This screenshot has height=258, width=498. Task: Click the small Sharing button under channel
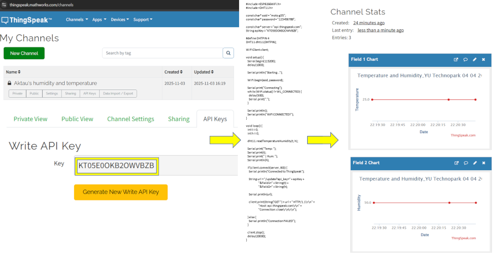[70, 93]
